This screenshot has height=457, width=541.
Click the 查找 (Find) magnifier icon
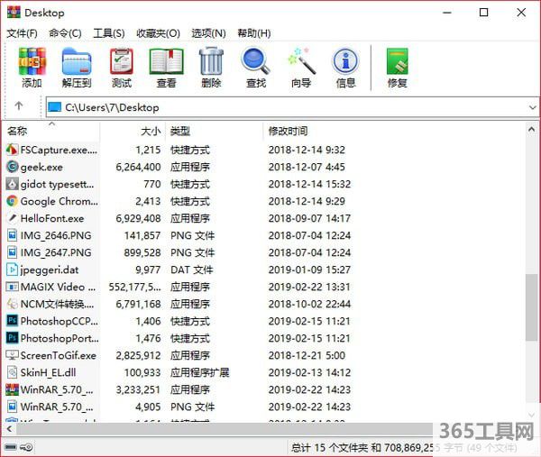click(x=256, y=63)
